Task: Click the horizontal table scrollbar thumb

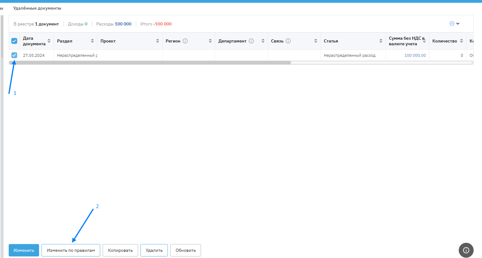Action: pos(150,63)
